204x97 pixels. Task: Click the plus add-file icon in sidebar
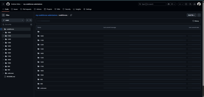click(27, 20)
